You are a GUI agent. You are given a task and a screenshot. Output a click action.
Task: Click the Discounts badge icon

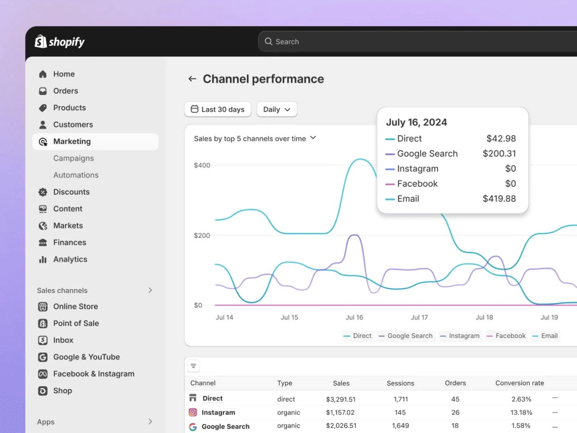coord(43,192)
